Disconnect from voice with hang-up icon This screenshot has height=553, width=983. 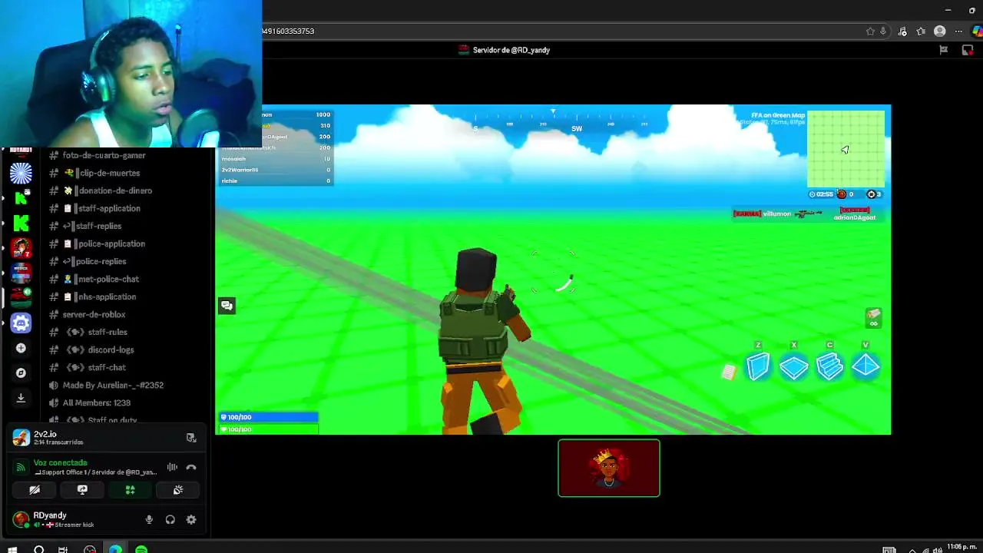pos(191,467)
